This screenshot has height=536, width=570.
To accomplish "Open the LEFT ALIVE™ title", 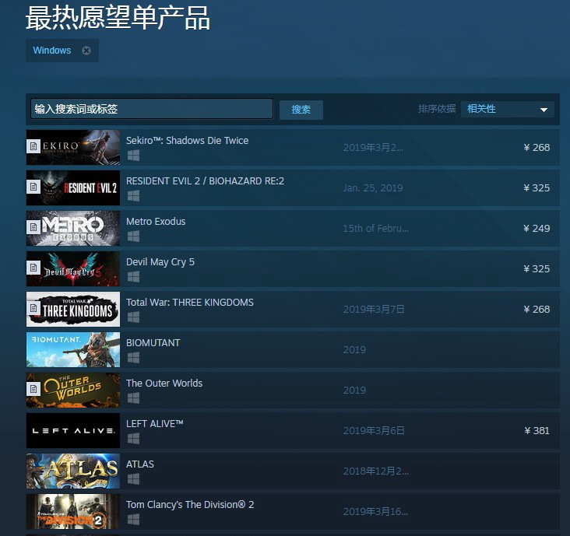I will pyautogui.click(x=154, y=424).
